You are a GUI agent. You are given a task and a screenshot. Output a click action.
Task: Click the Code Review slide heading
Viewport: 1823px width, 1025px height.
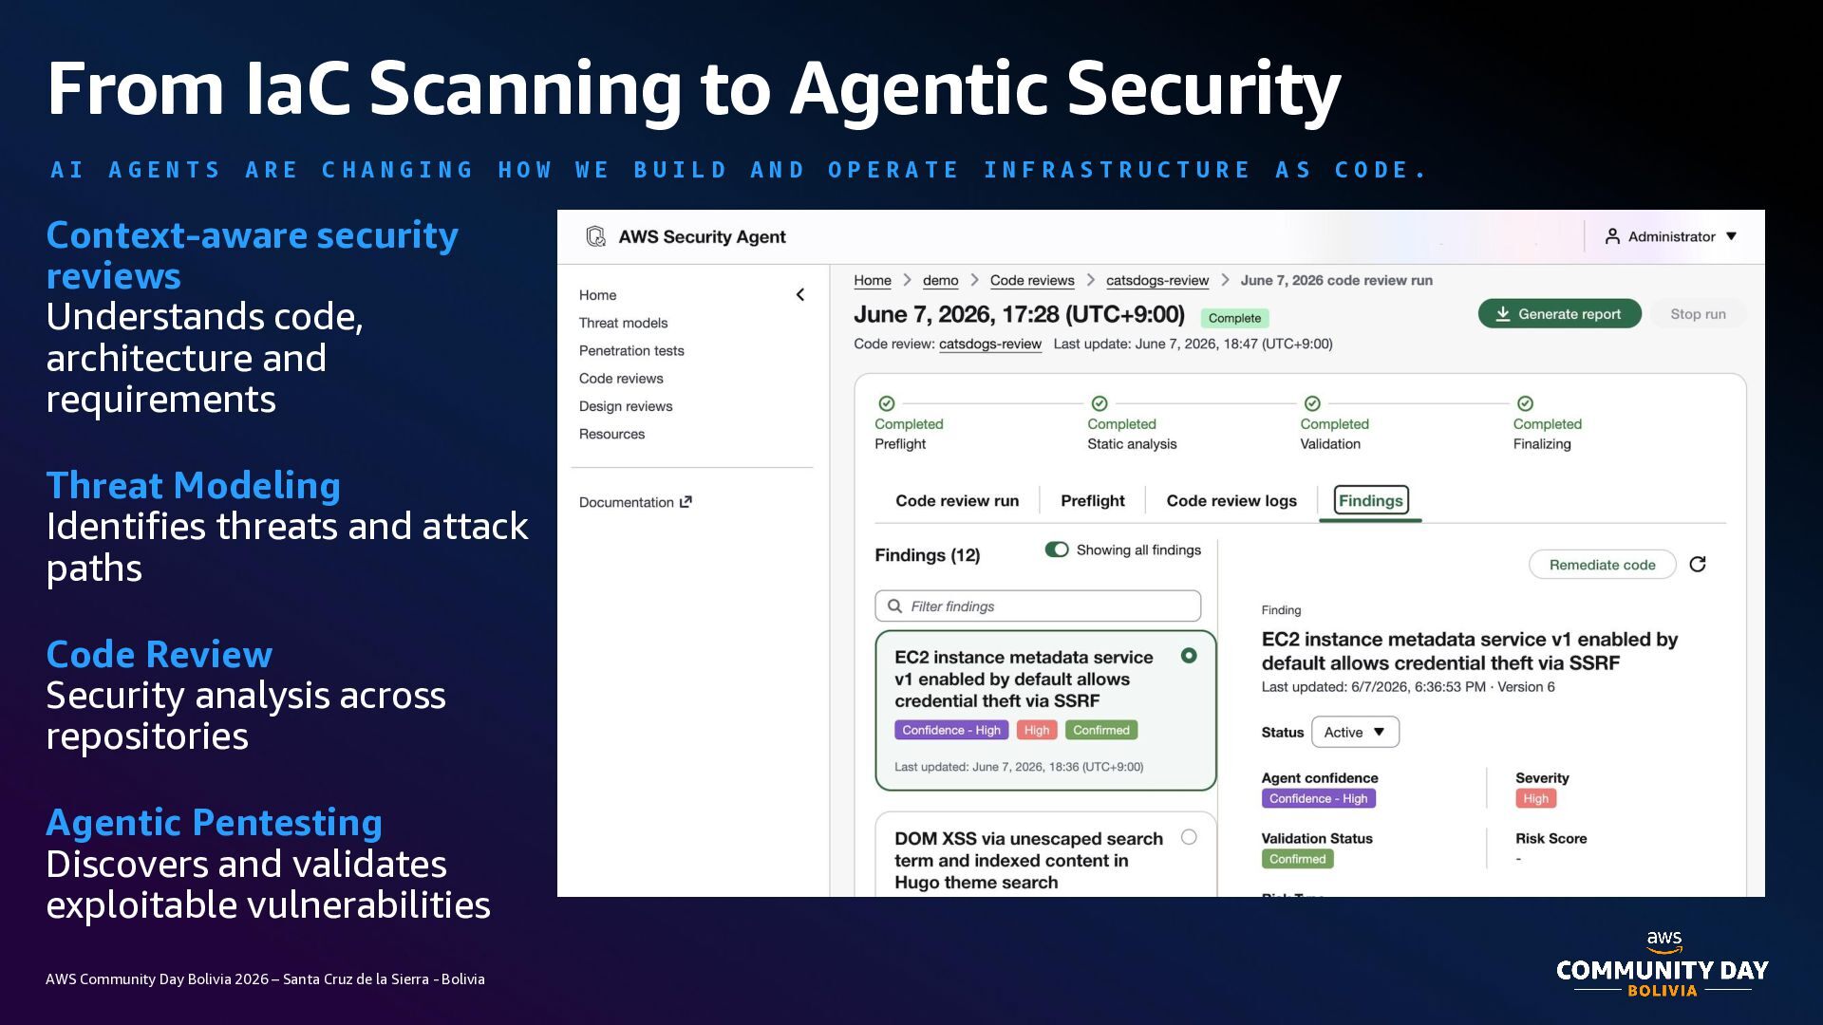[x=160, y=654]
